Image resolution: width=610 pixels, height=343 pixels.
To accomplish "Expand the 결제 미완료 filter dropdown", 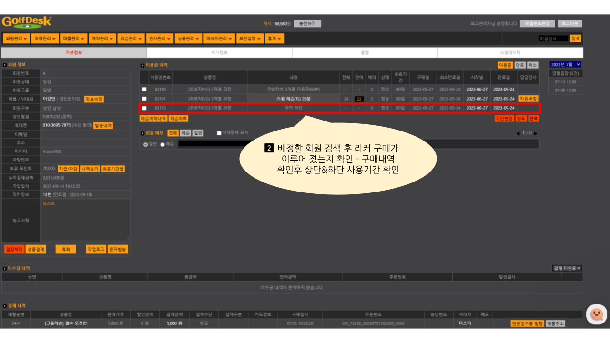I will tap(567, 269).
